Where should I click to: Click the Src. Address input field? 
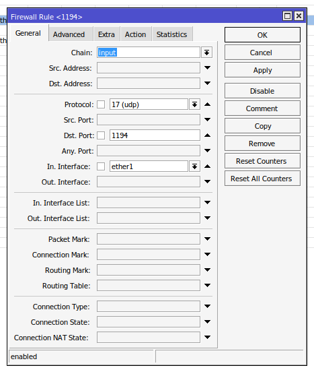pos(149,68)
